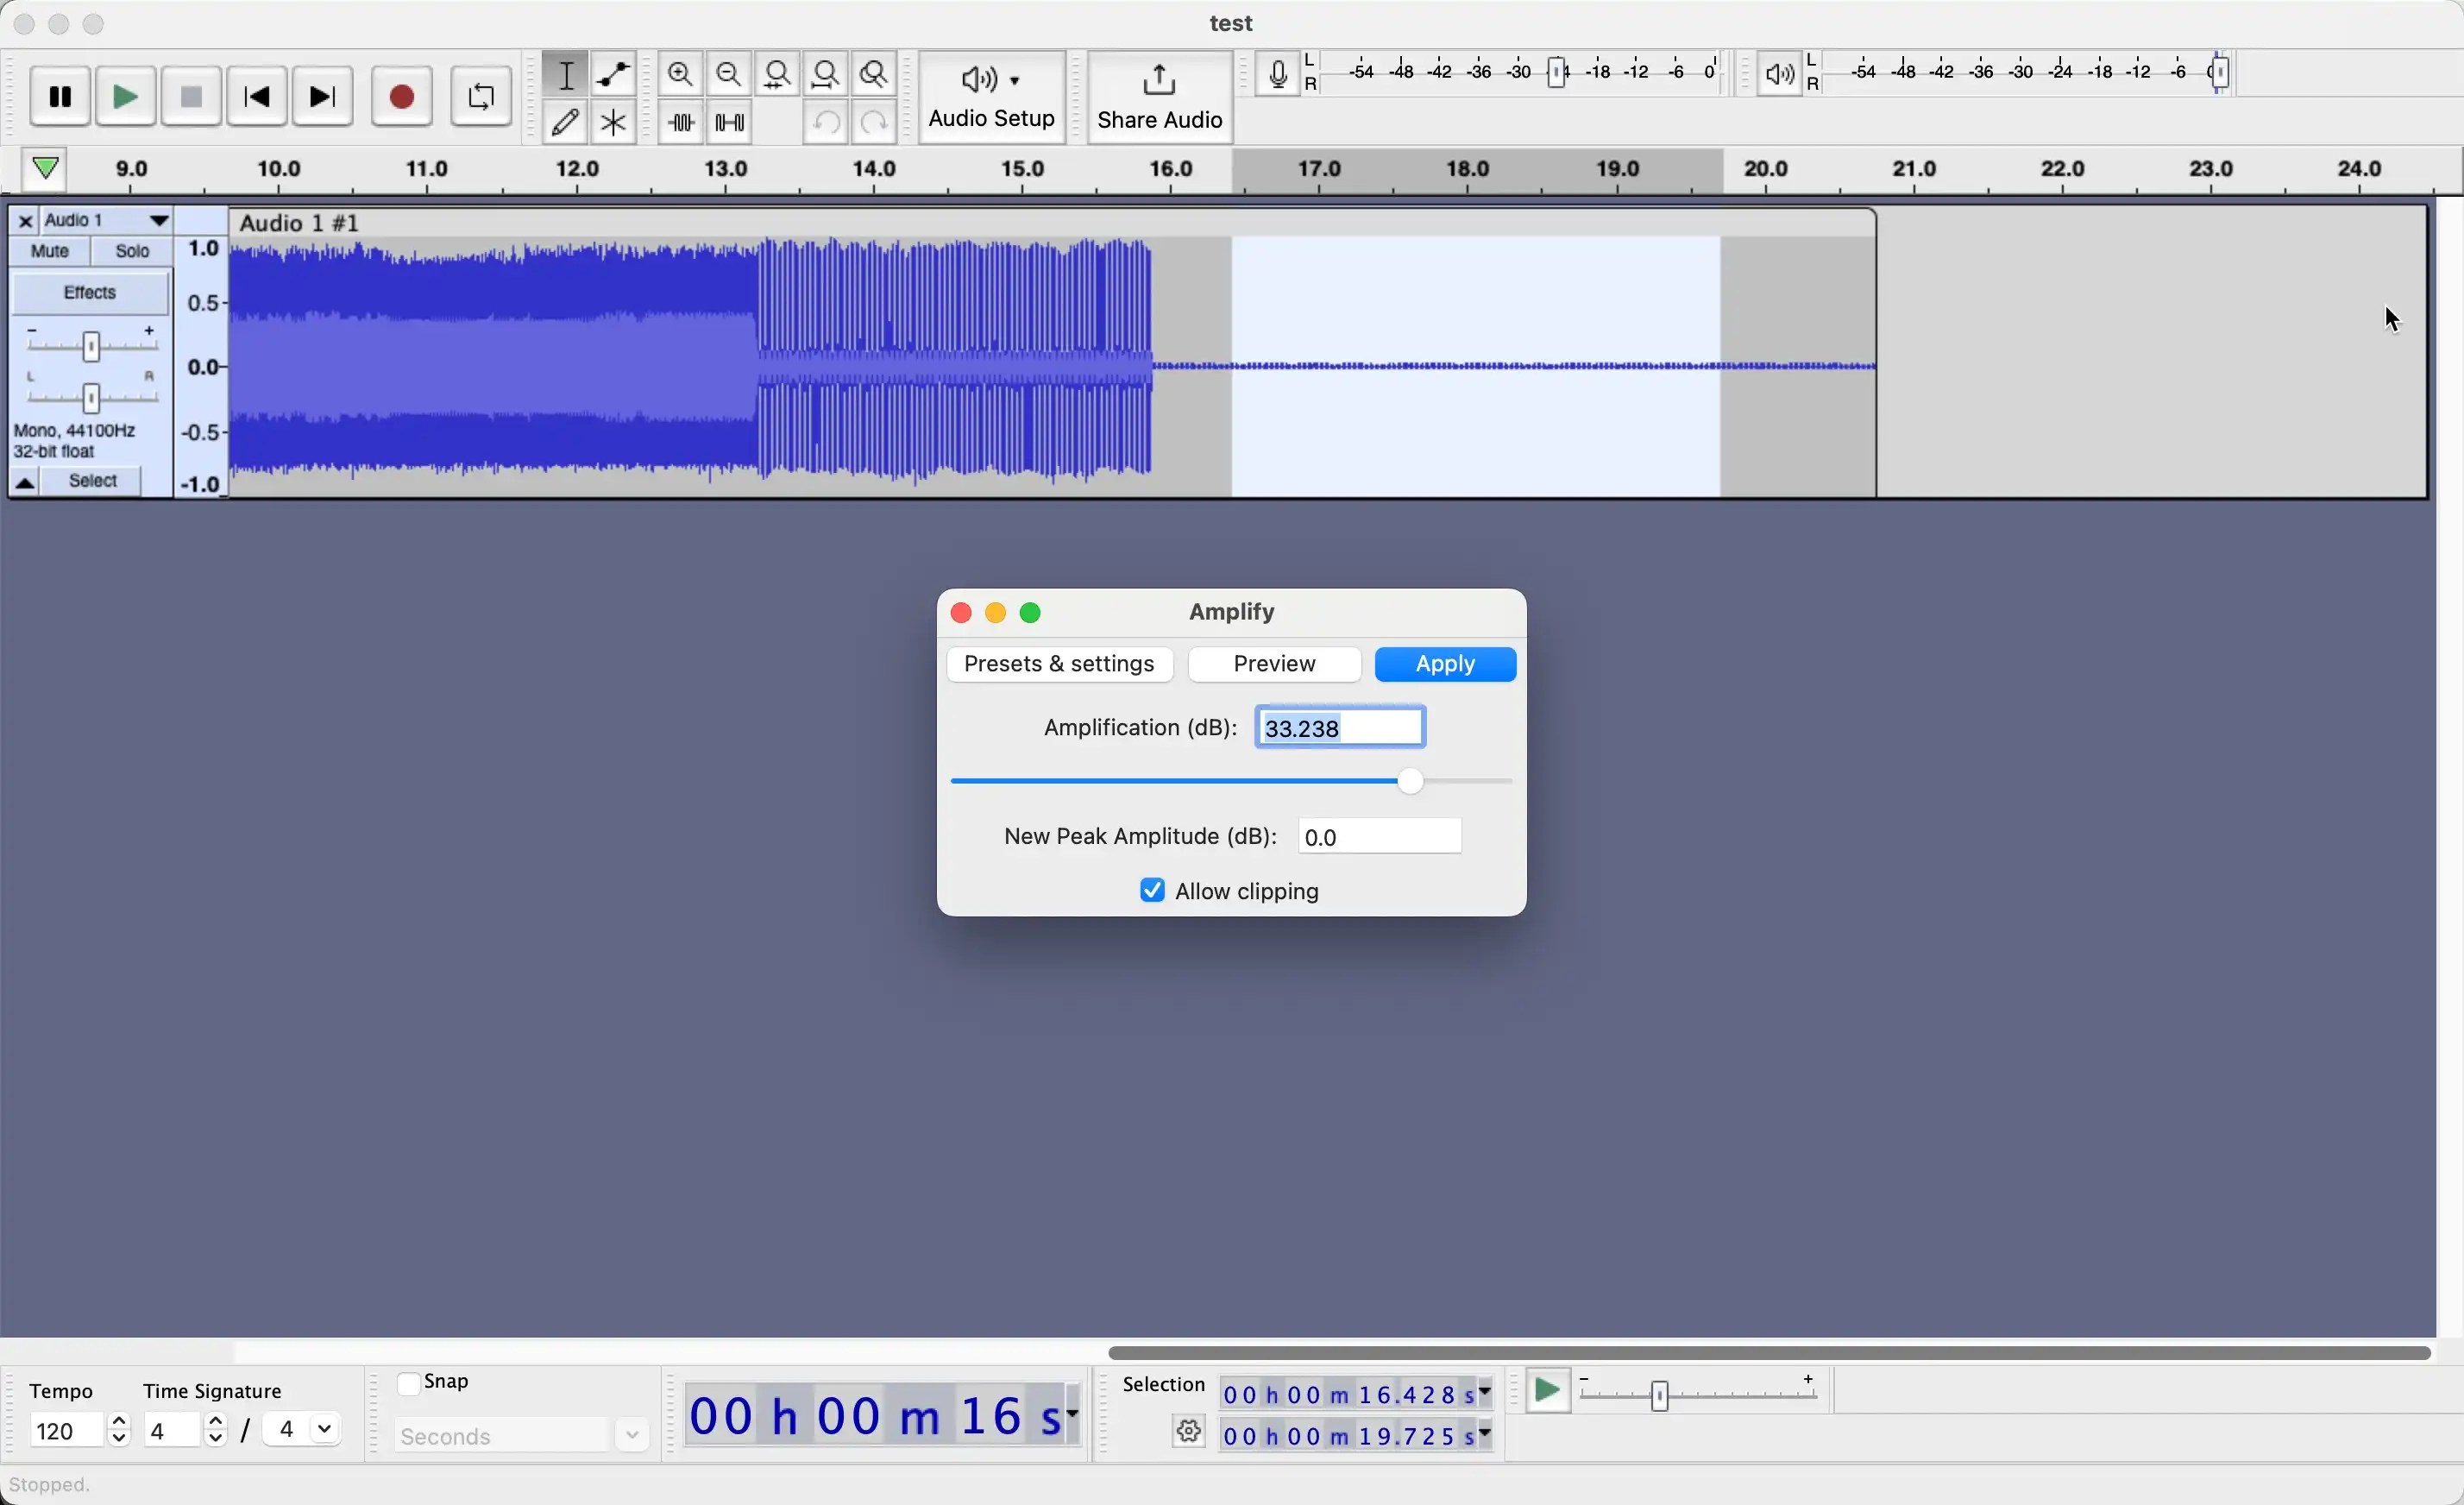Click Preview in the Amplify dialog

pos(1274,665)
